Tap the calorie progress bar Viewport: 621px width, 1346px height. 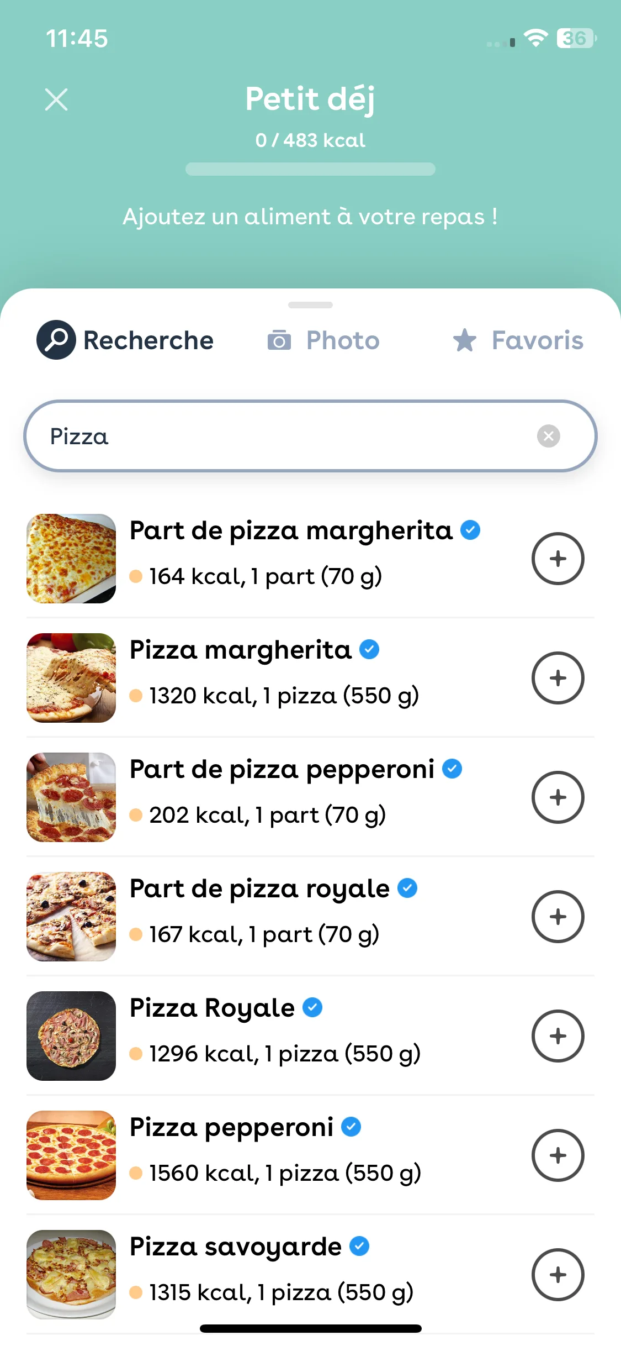pyautogui.click(x=310, y=169)
